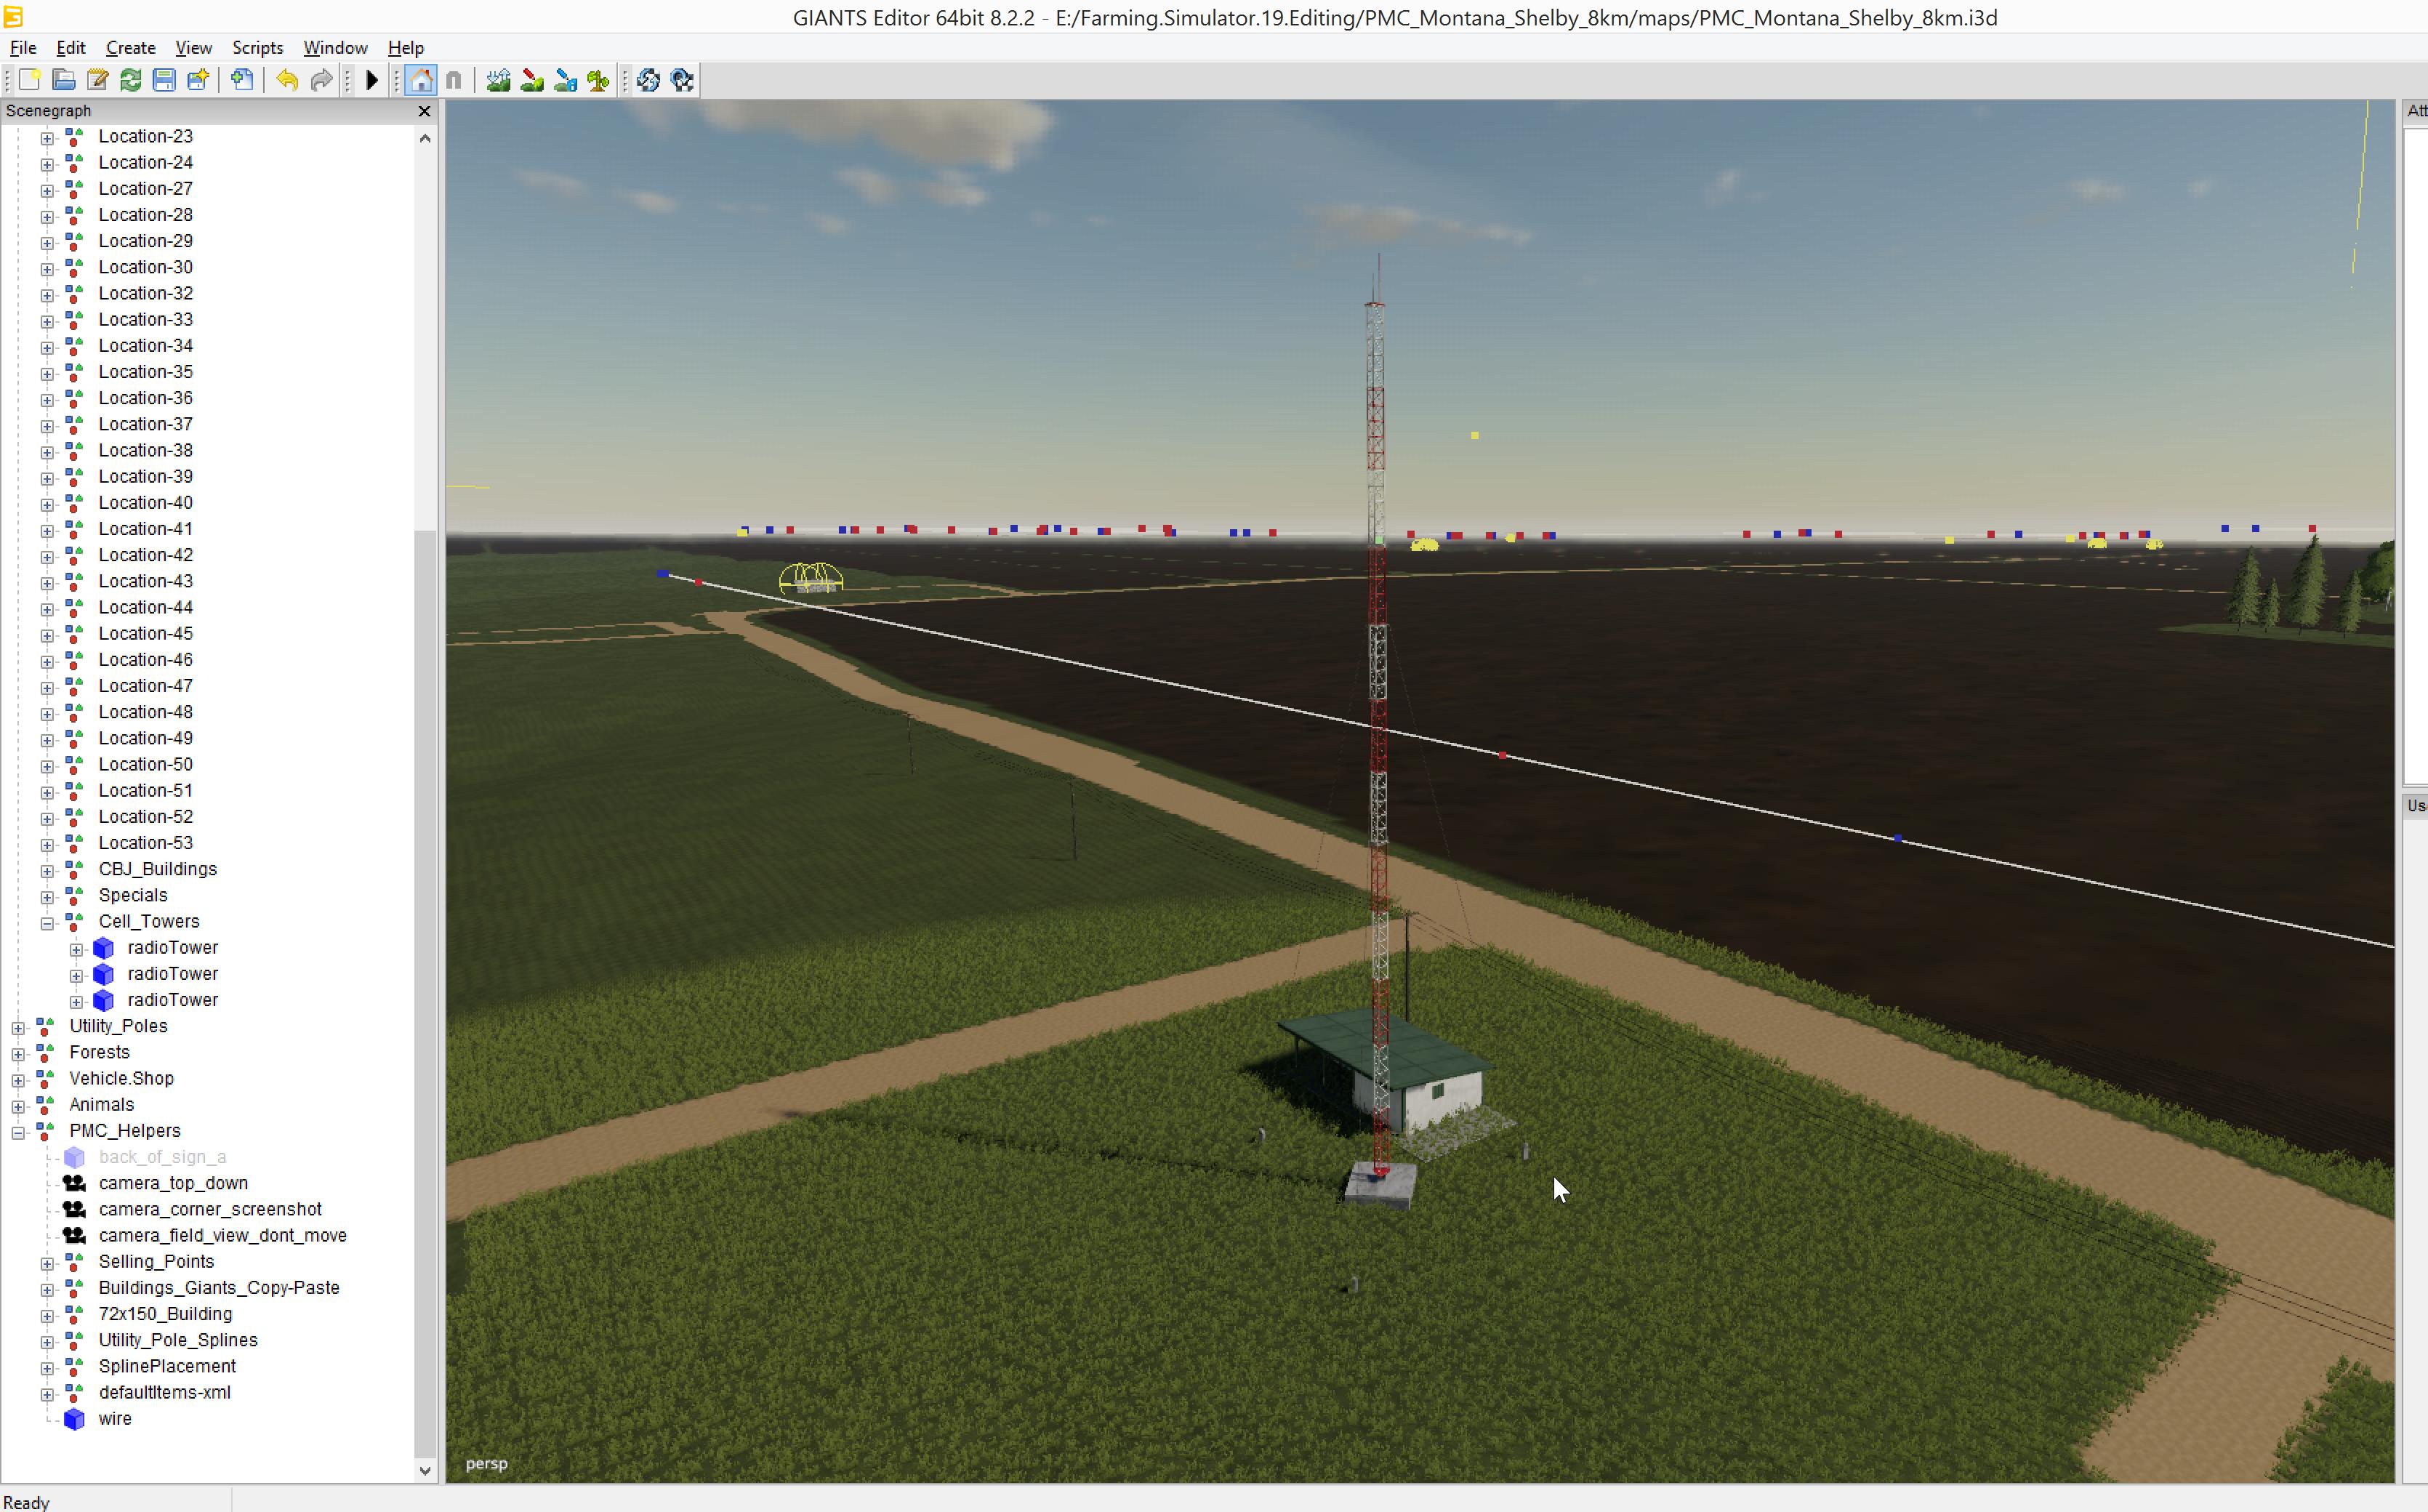Select the terrain sculpt mode icon
The height and width of the screenshot is (1512, 2428).
point(498,80)
